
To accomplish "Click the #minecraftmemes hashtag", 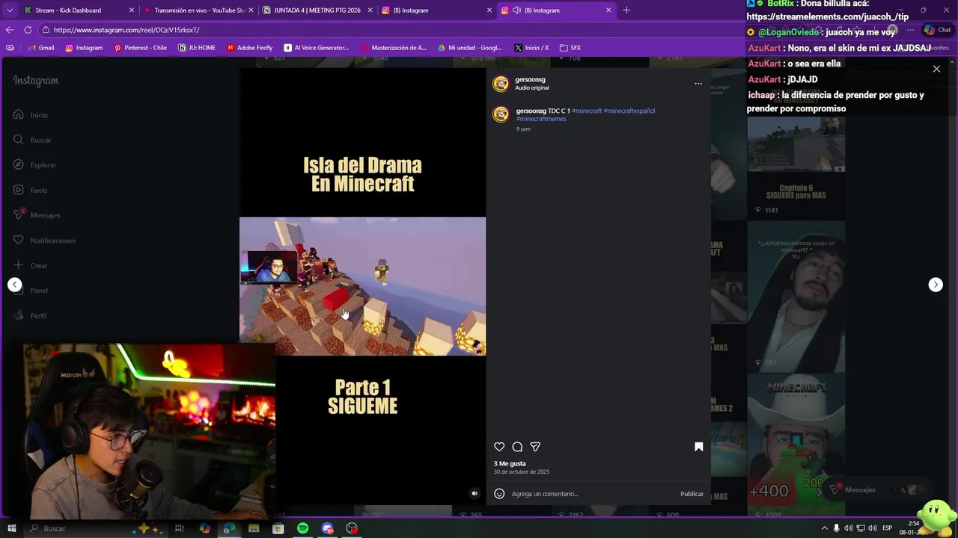I will coord(541,119).
